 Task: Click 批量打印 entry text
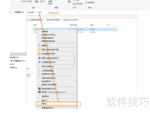[x=45, y=46]
